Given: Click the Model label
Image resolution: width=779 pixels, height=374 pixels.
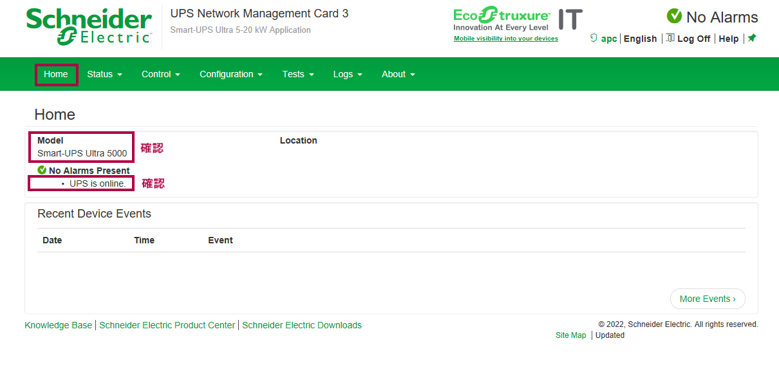Looking at the screenshot, I should click(50, 140).
